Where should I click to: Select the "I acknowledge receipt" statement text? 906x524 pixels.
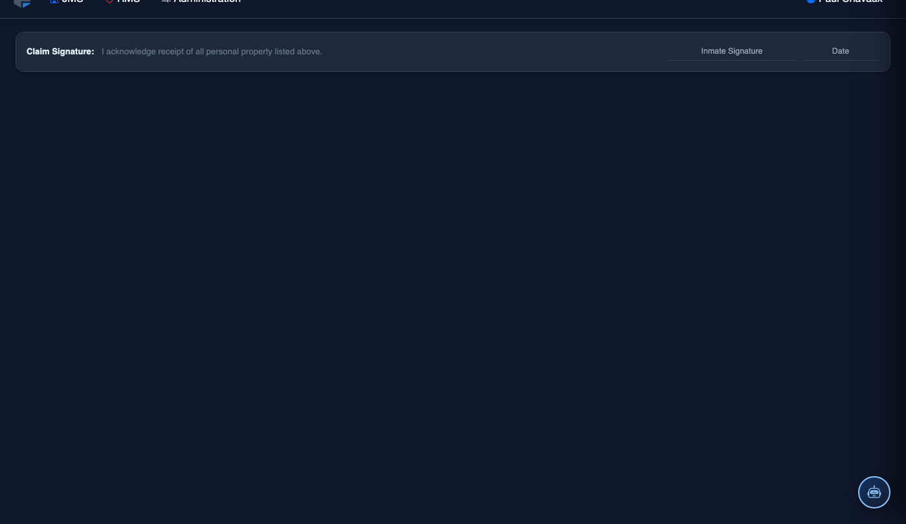click(212, 52)
